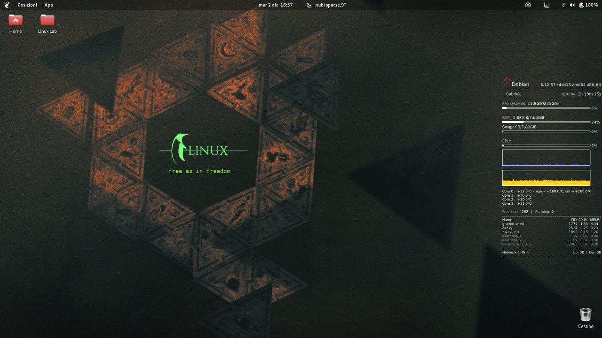Click the File systems usage bar

point(546,108)
